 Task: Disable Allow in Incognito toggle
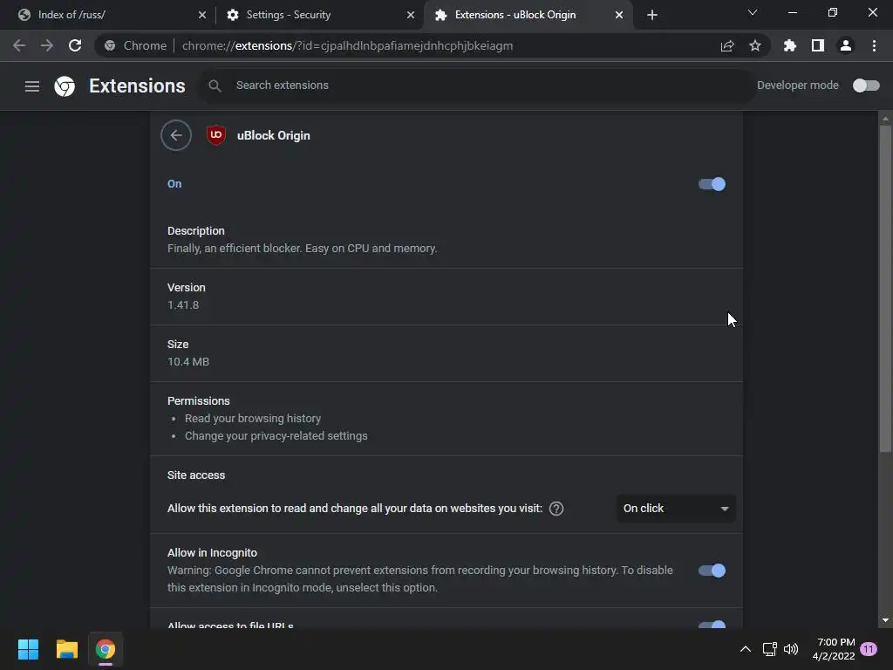(712, 571)
